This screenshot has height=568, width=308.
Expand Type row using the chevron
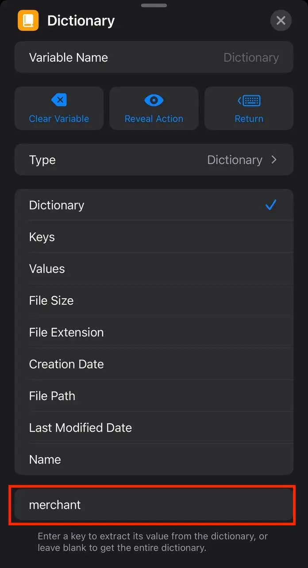274,160
